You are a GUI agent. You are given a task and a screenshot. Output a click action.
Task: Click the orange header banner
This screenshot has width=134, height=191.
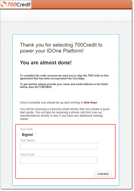[x=82, y=5]
